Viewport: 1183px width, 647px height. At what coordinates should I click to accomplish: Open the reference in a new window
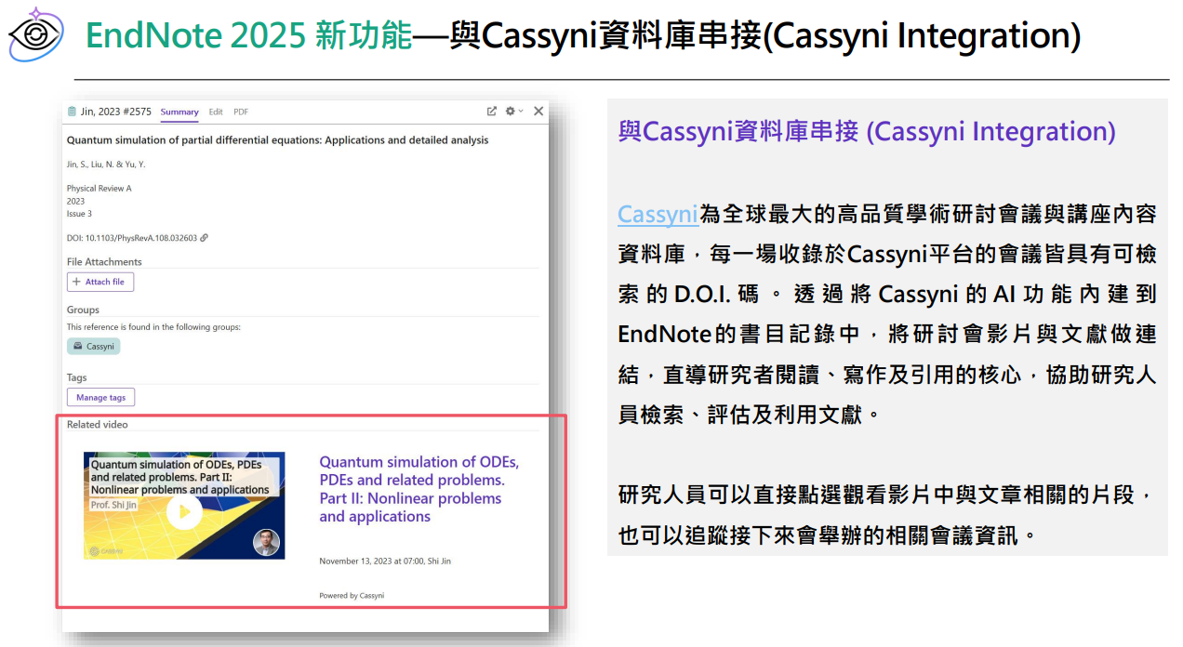click(491, 111)
